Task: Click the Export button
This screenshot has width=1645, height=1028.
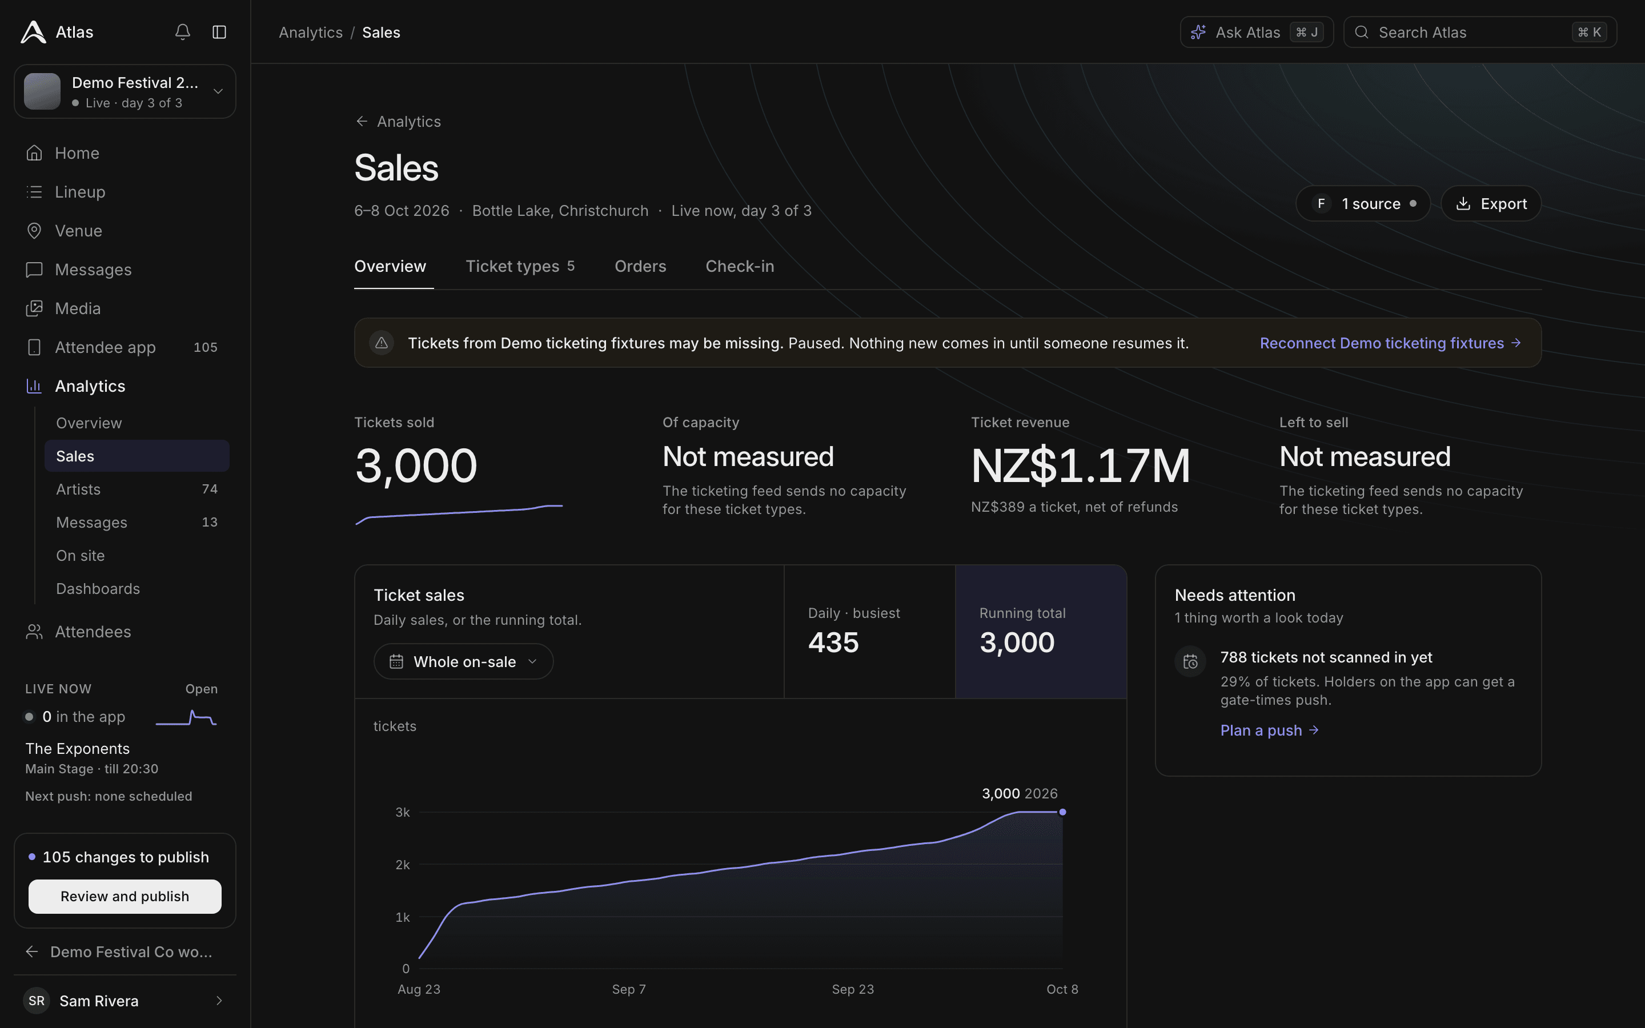Action: (x=1491, y=203)
